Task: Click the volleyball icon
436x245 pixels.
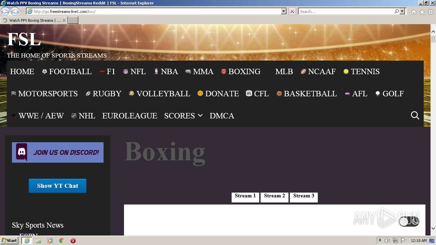Action: coord(132,94)
